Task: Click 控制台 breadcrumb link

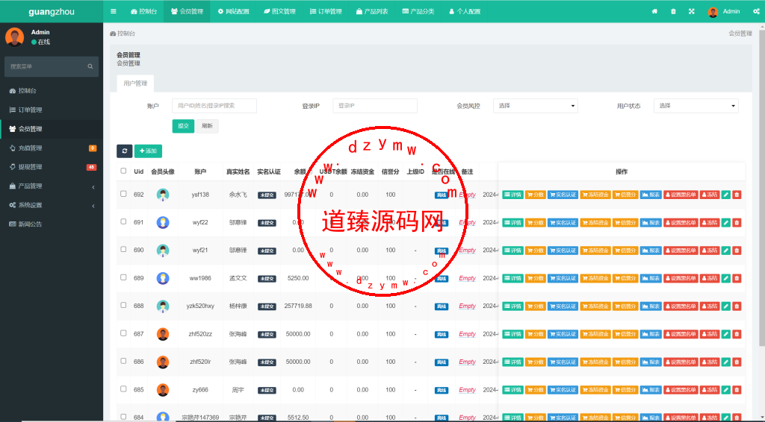Action: point(123,34)
